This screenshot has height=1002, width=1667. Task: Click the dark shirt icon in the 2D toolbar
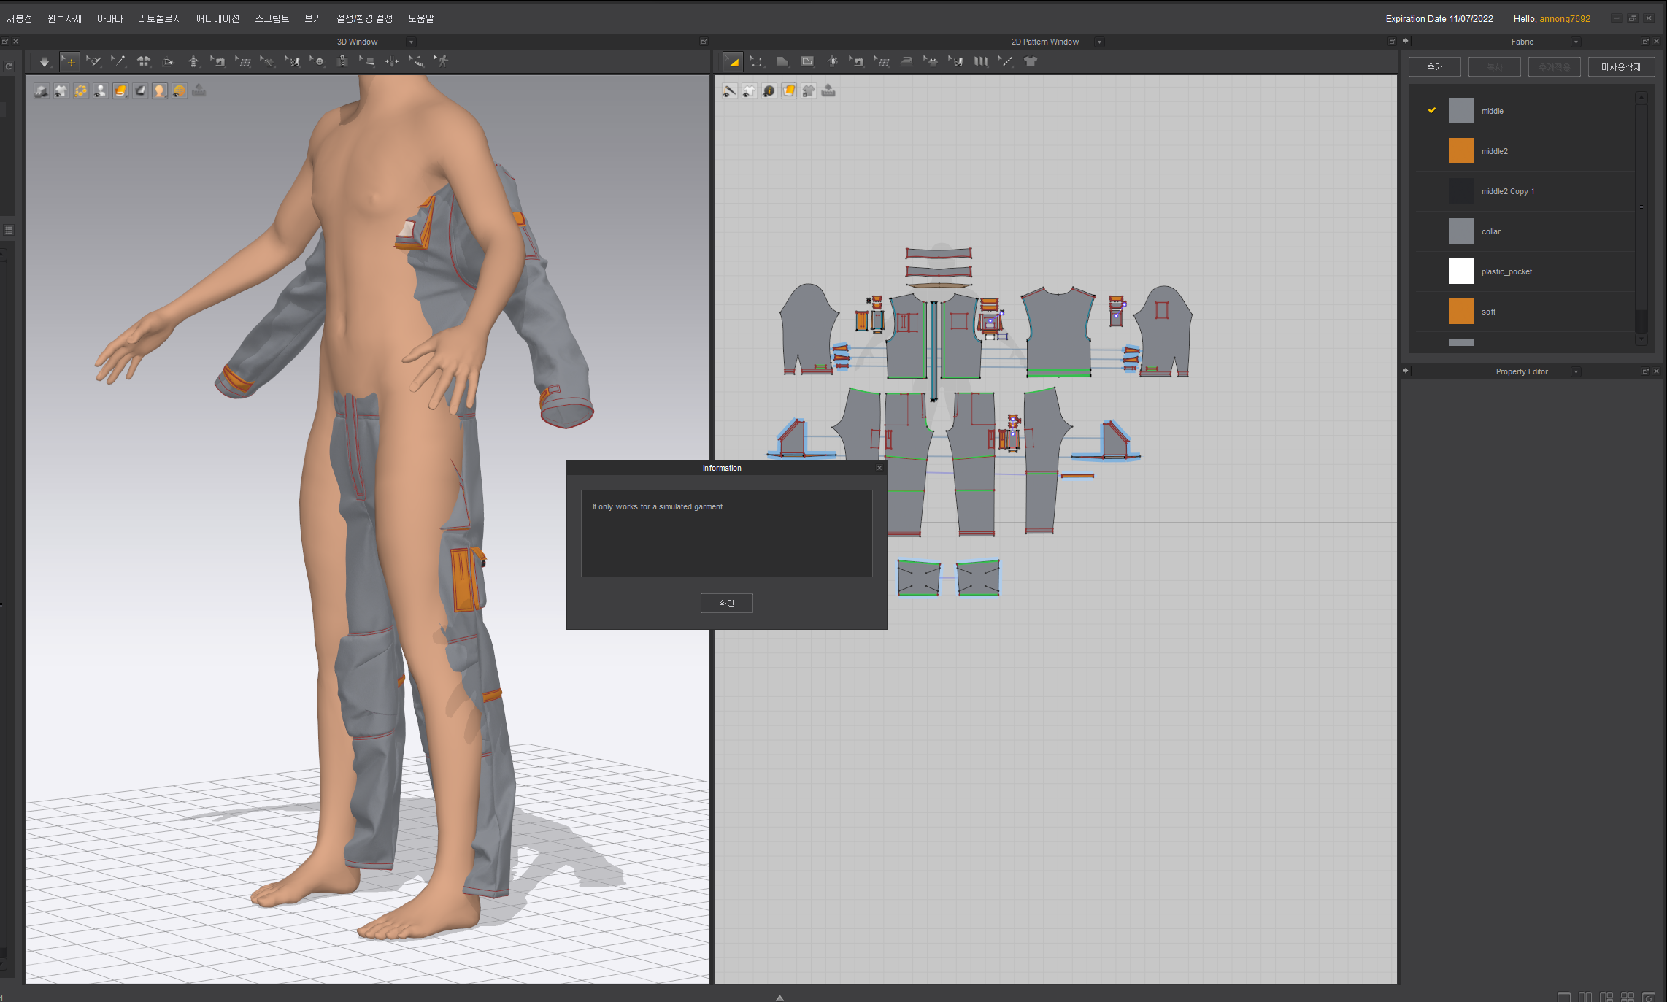pos(1031,62)
